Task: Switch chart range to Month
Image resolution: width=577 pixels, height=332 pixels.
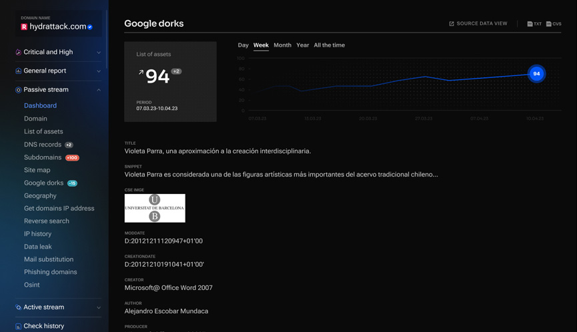Action: 282,45
